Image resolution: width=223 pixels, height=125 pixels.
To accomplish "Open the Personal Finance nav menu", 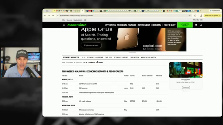I will [126, 25].
